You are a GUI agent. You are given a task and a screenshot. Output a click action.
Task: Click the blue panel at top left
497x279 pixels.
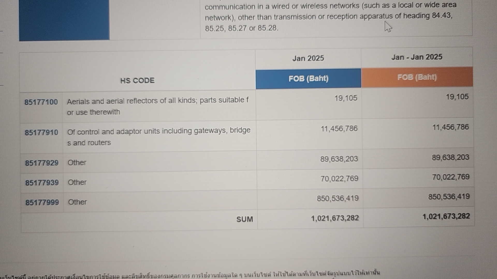coord(64,20)
